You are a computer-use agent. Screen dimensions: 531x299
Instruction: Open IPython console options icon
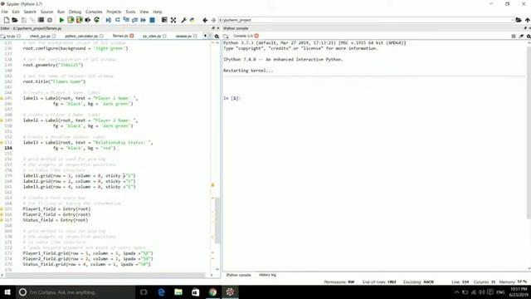(x=529, y=36)
